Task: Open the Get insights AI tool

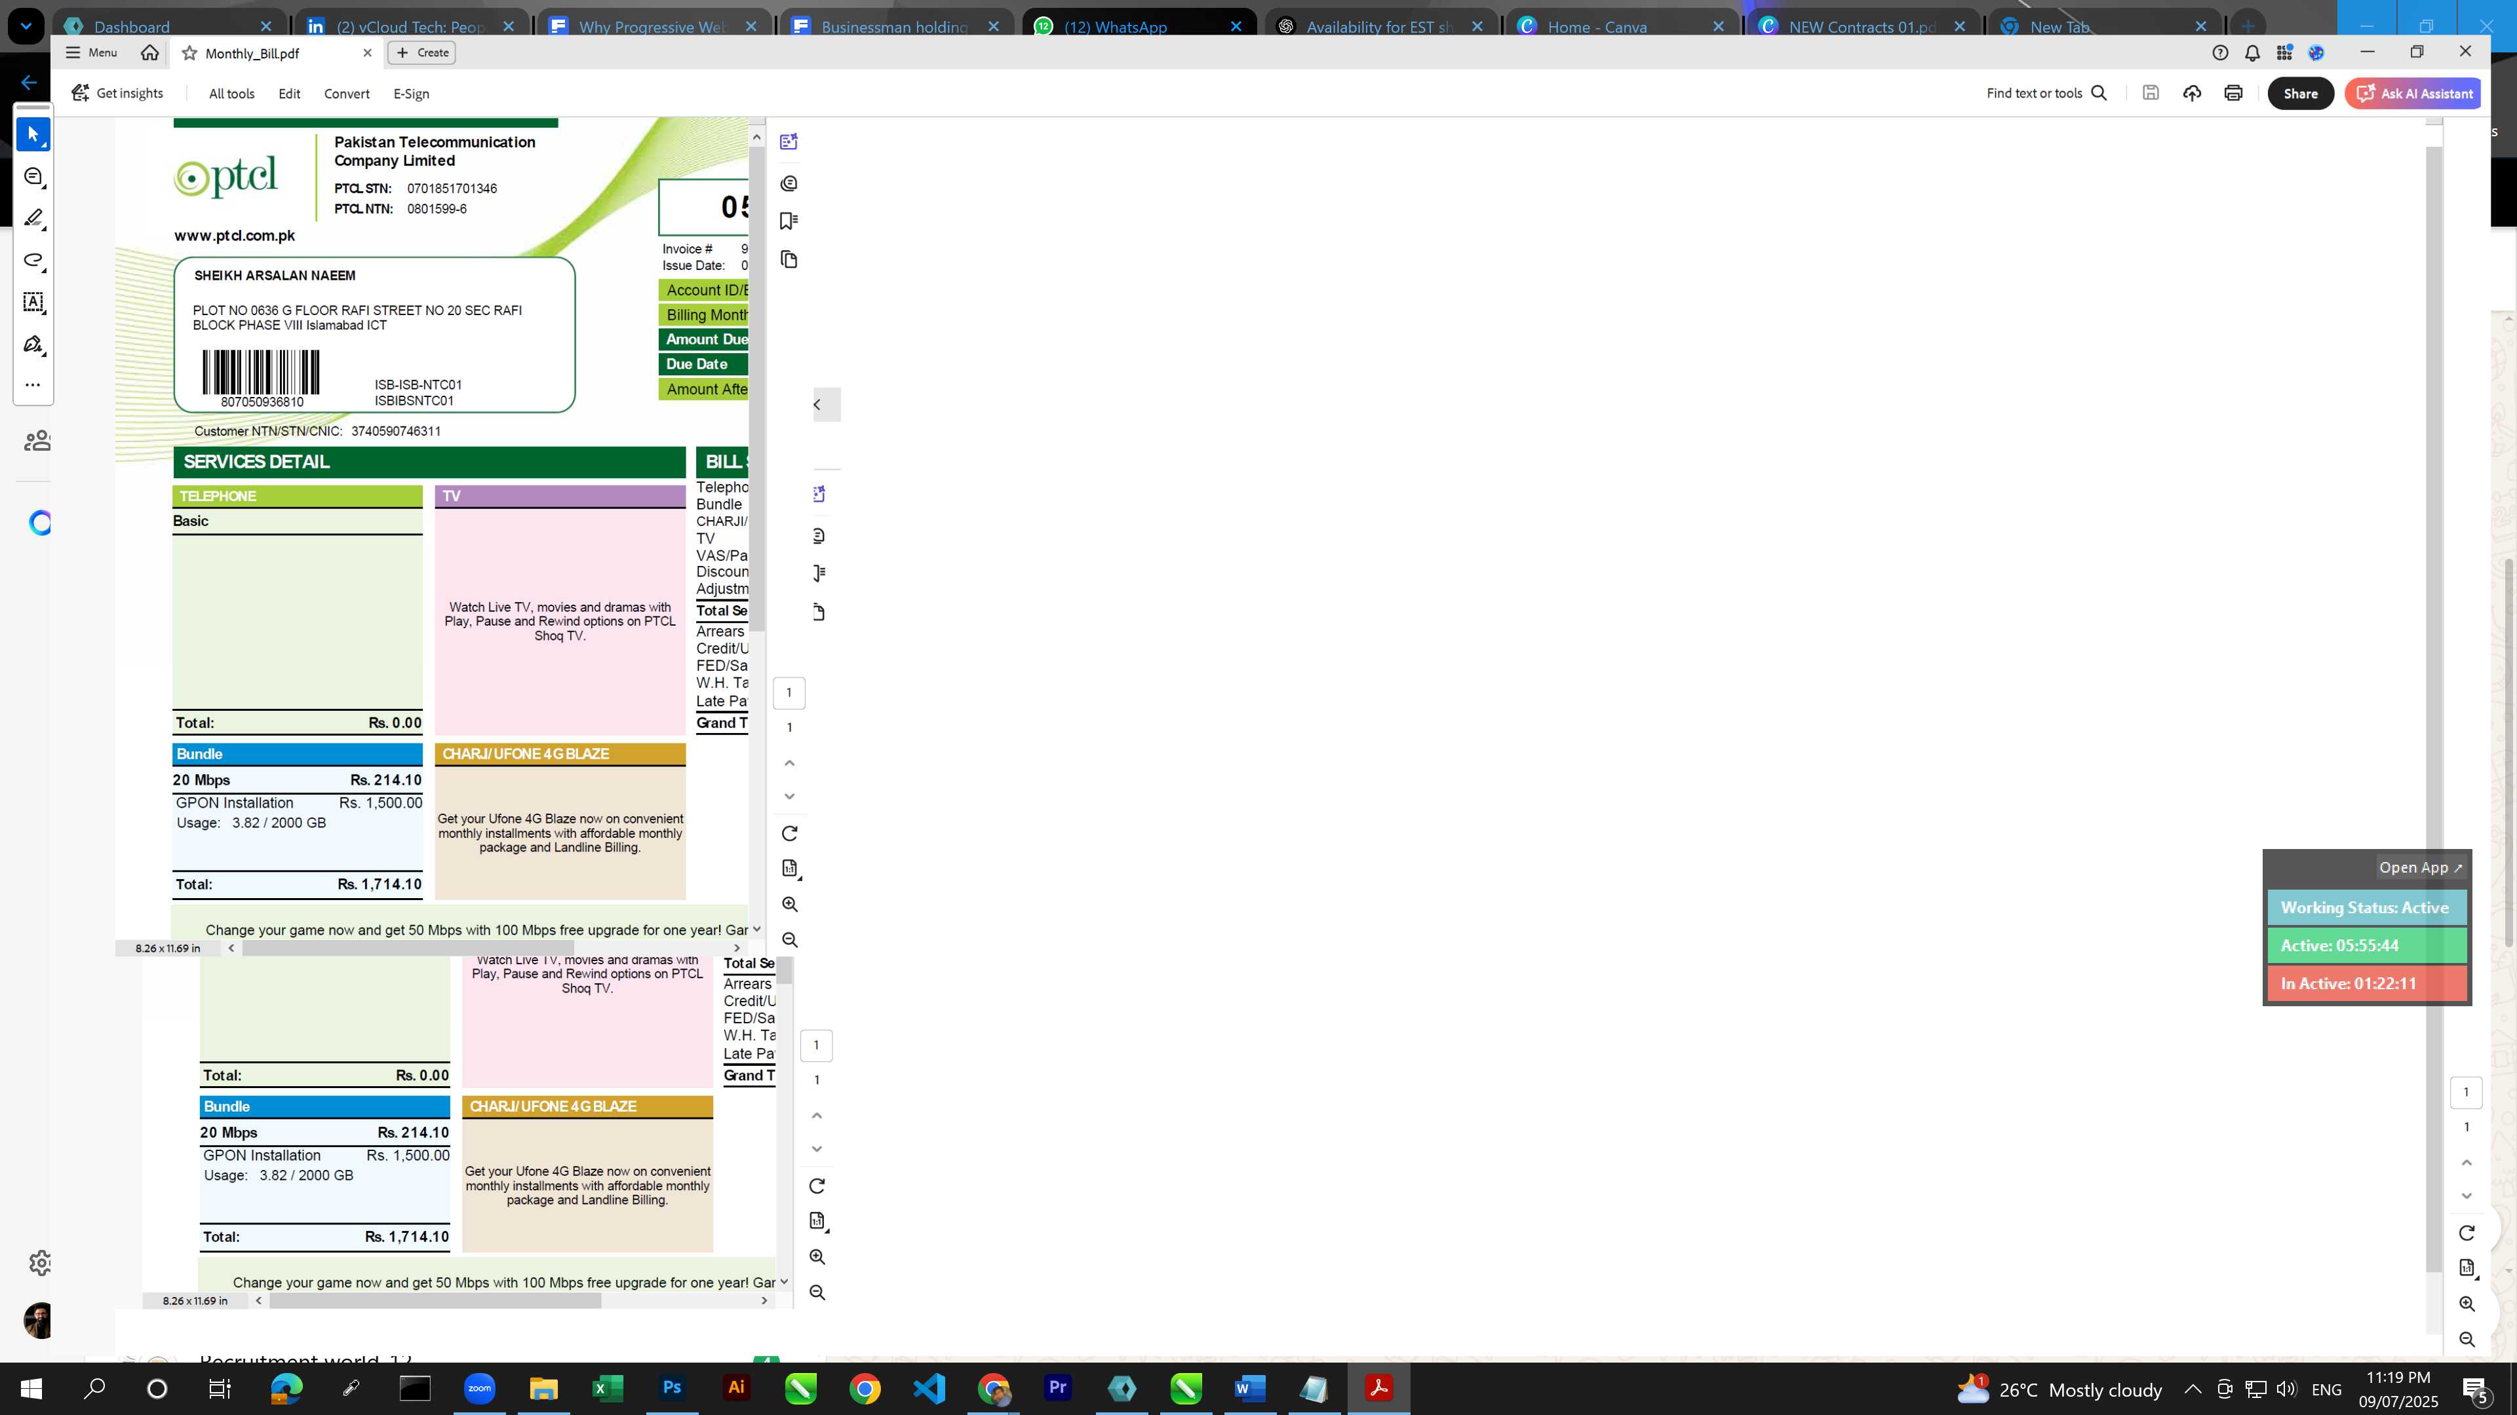Action: [x=117, y=93]
